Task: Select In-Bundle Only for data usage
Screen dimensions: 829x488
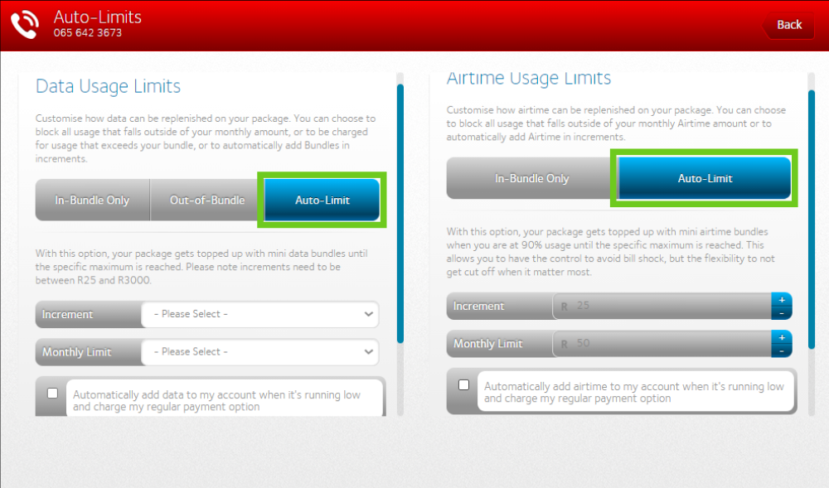Action: (92, 201)
